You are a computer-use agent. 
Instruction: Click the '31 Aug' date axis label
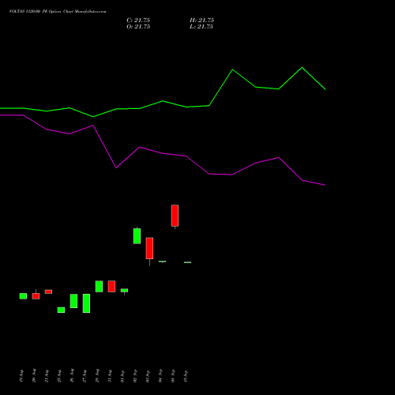click(x=110, y=375)
